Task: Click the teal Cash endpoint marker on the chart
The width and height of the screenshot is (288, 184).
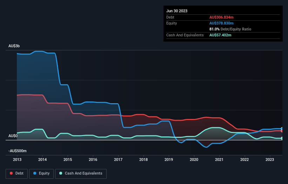Action: [x=282, y=138]
